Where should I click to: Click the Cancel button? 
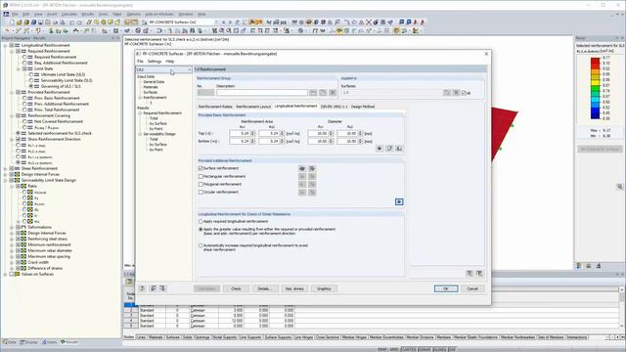click(x=472, y=288)
